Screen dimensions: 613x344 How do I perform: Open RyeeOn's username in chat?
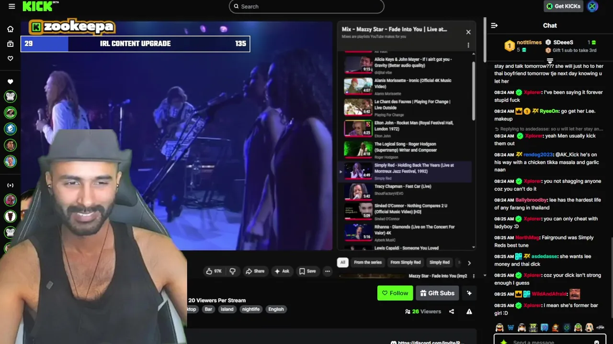tap(549, 111)
